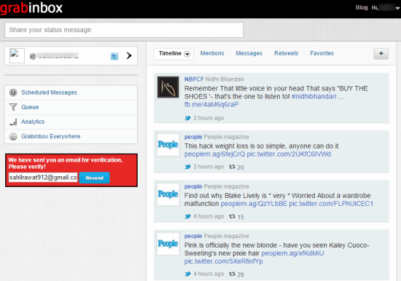
Task: Switch to the Messages tab
Action: (x=249, y=53)
